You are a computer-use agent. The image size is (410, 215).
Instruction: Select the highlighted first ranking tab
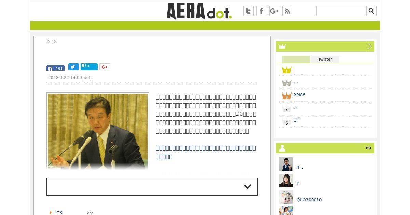[296, 59]
